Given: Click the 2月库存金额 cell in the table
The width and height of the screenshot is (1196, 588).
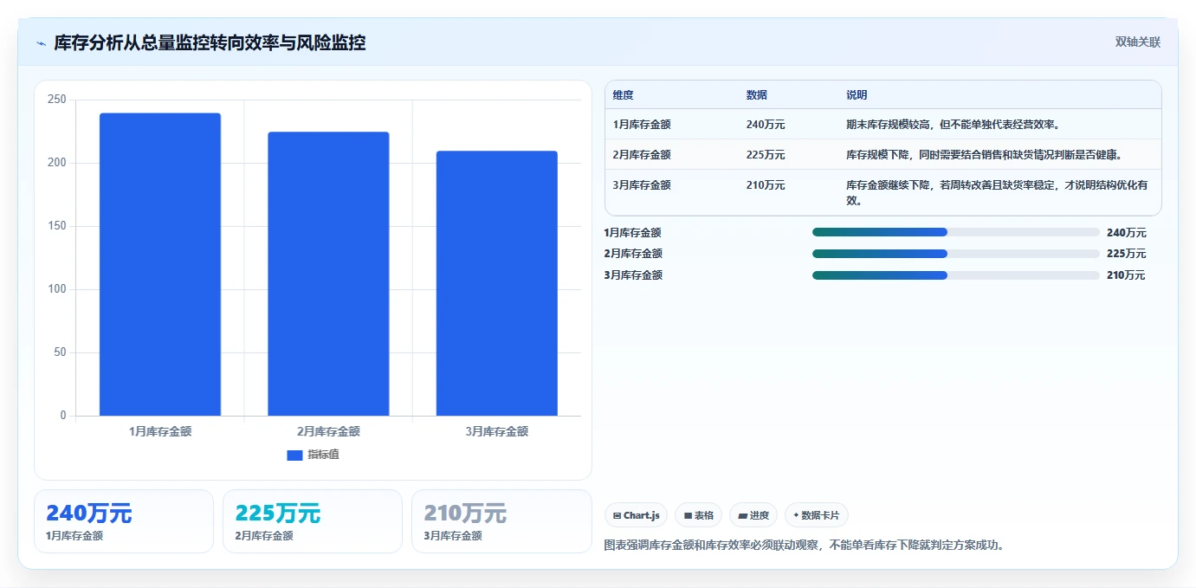Looking at the screenshot, I should 641,155.
